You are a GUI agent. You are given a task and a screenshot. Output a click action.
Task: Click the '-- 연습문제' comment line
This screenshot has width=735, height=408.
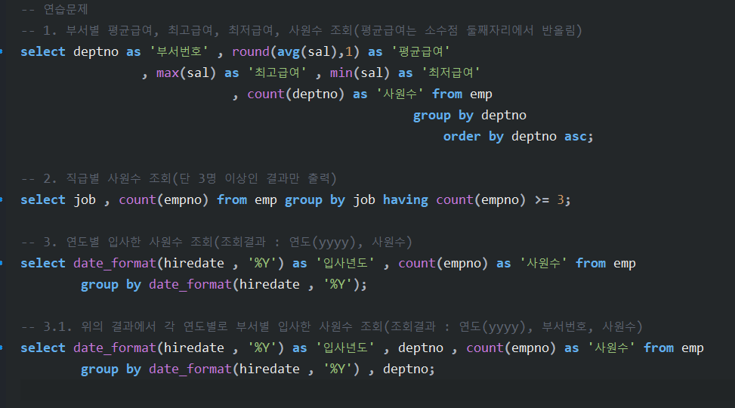click(54, 9)
